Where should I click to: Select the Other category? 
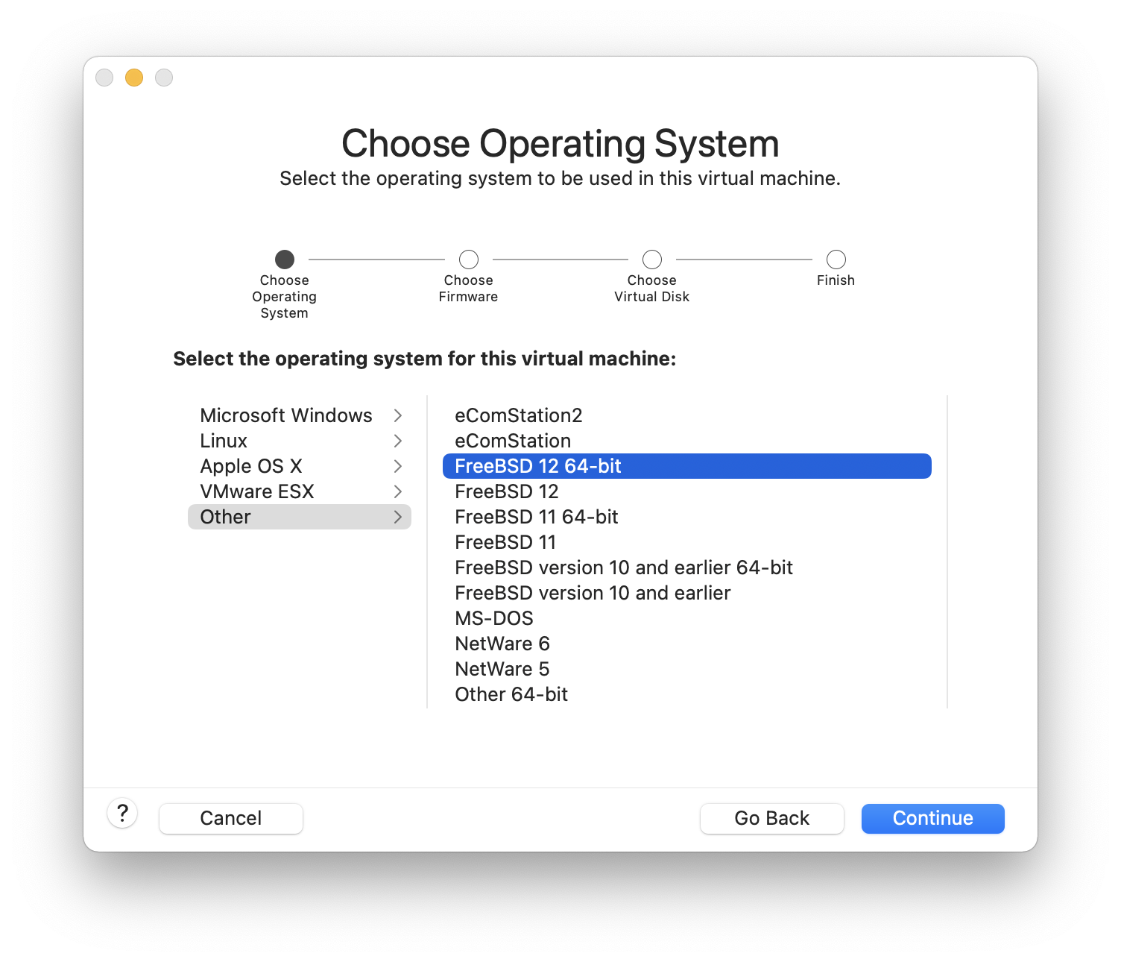coord(226,517)
